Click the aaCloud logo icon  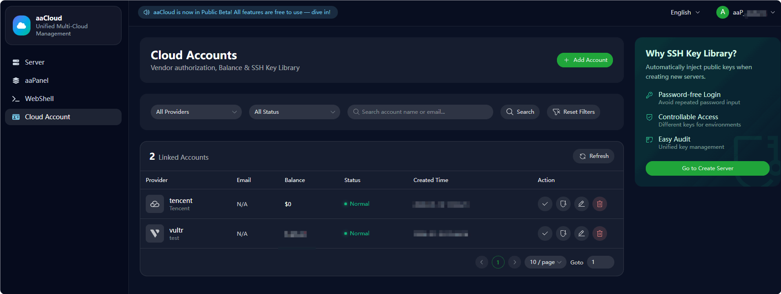tap(21, 25)
